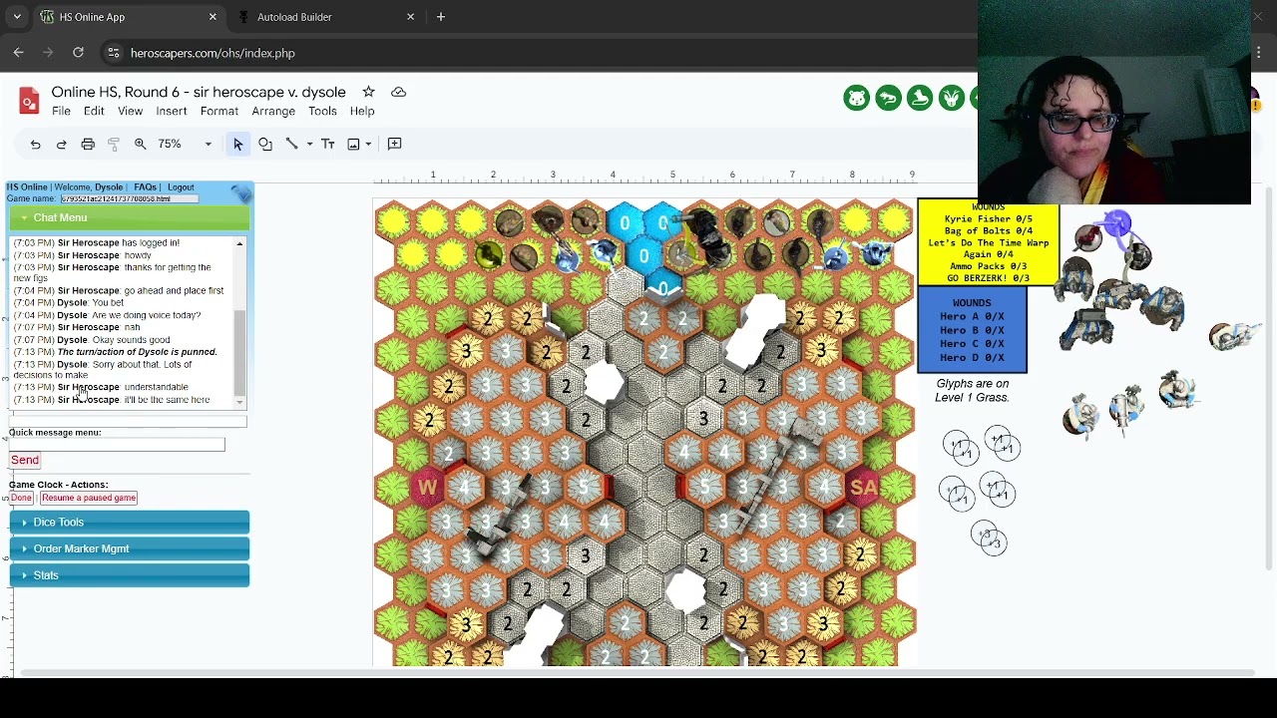Expand the Dice Tools section
Image resolution: width=1277 pixels, height=718 pixels.
click(129, 523)
